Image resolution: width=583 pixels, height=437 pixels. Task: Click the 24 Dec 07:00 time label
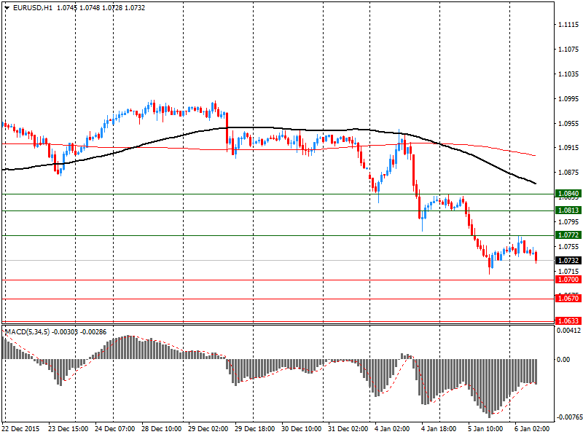[115, 429]
